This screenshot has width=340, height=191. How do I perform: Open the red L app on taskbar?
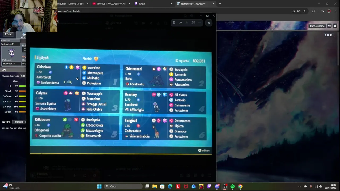tap(178, 186)
